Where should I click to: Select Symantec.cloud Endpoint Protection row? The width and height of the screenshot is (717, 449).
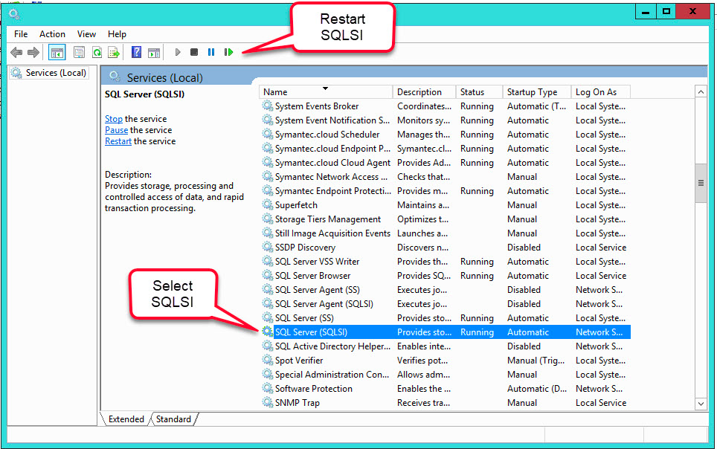(446, 149)
